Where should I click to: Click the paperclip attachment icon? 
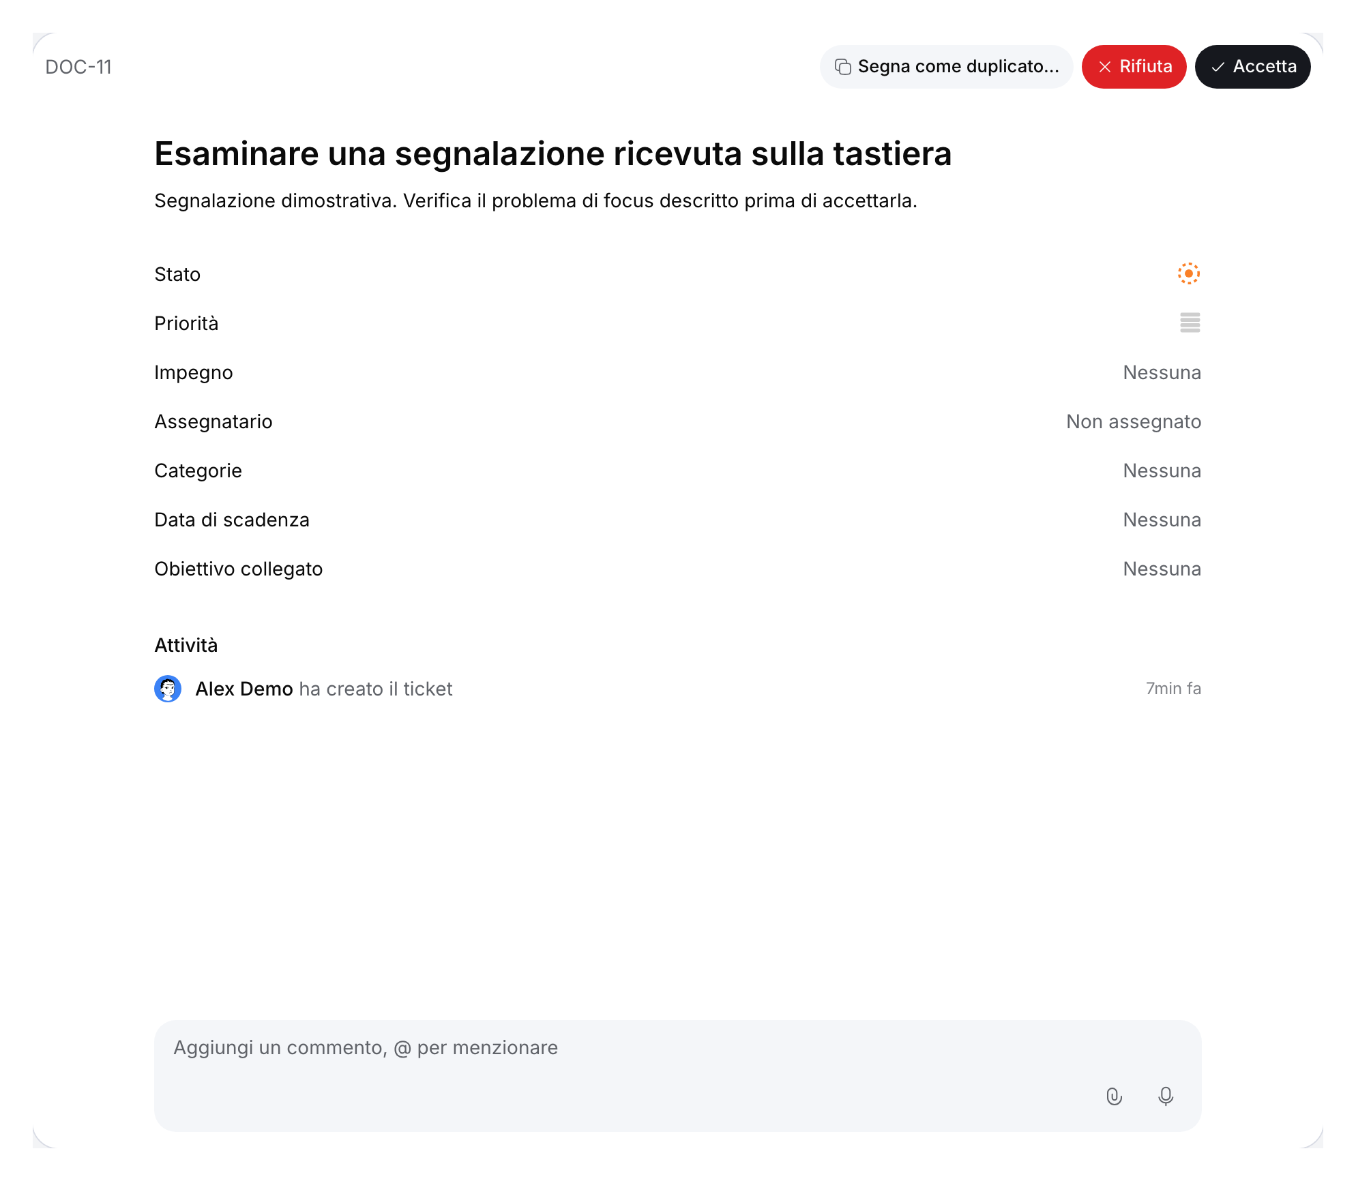coord(1114,1096)
